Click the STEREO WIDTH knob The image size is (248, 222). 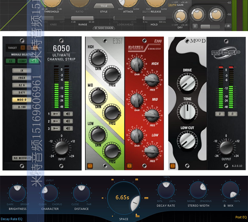pyautogui.click(x=198, y=190)
